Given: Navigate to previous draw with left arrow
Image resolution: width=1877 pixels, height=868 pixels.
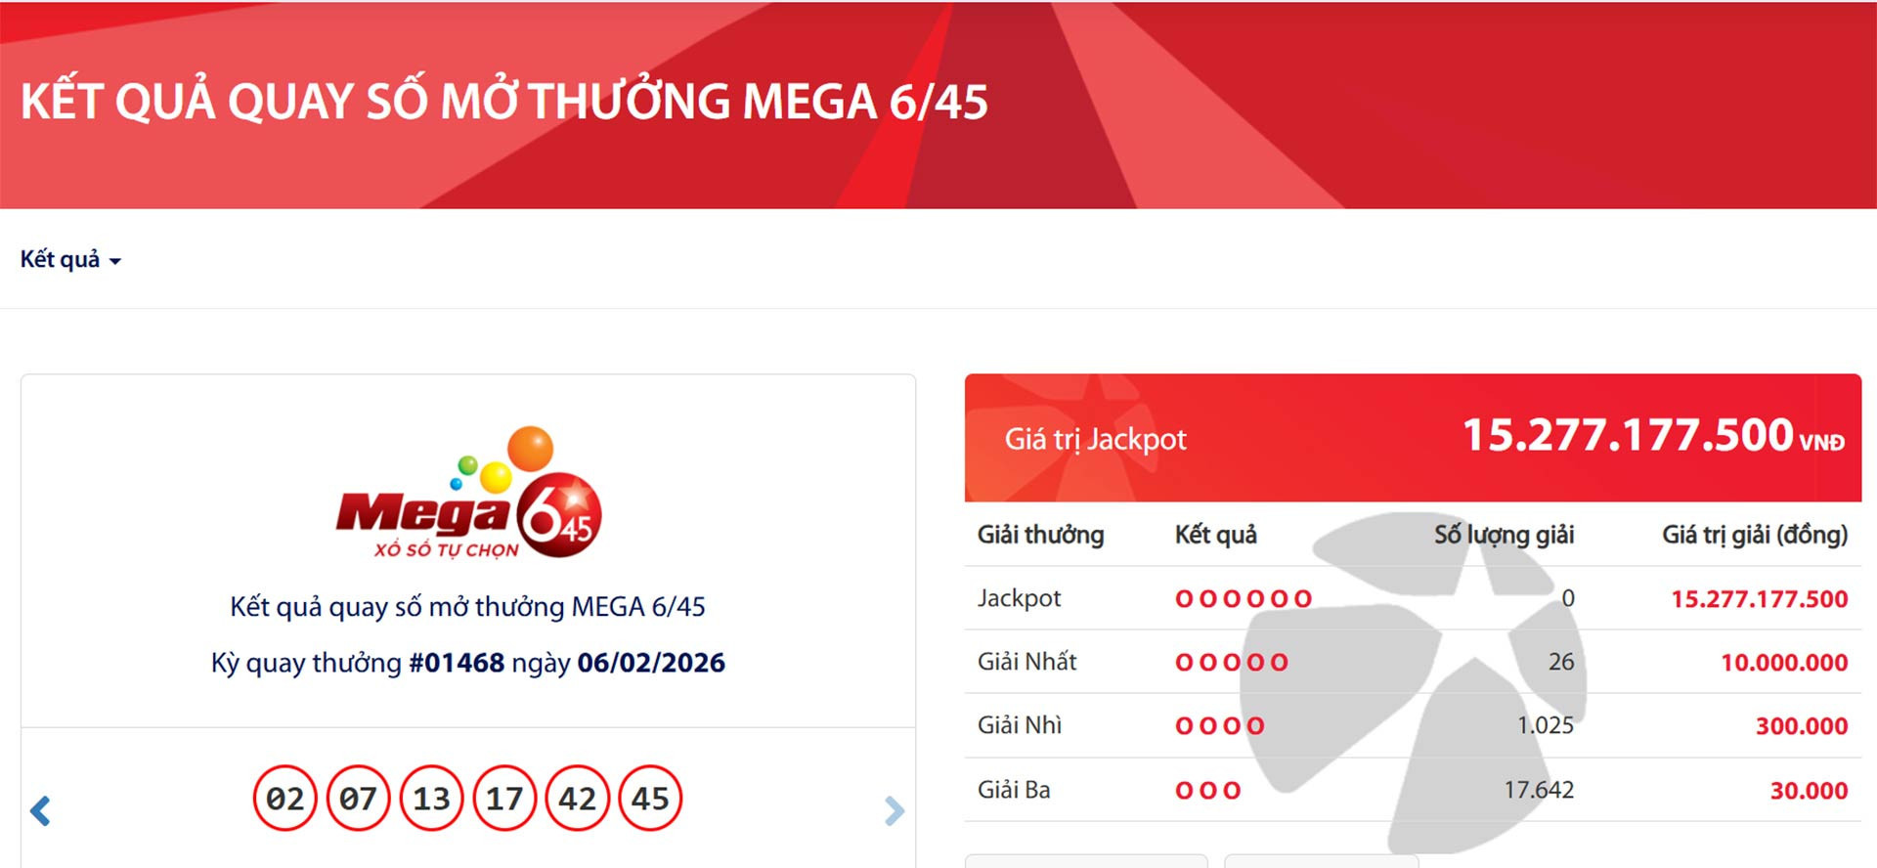Looking at the screenshot, I should pyautogui.click(x=41, y=808).
